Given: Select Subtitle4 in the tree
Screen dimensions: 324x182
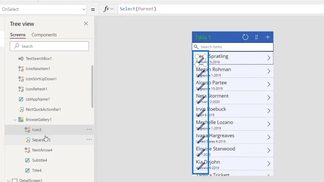Looking at the screenshot, I should 39,160.
